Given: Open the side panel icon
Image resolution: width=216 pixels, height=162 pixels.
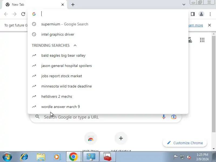Looking at the screenshot, I should click(x=193, y=14).
